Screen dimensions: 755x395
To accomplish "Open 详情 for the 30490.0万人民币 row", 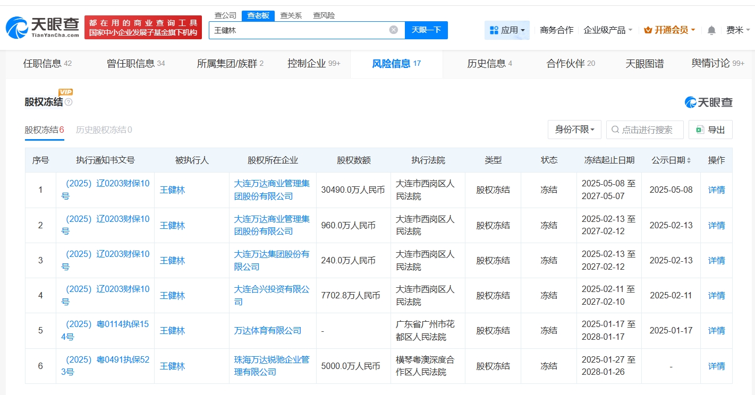I will [x=716, y=190].
